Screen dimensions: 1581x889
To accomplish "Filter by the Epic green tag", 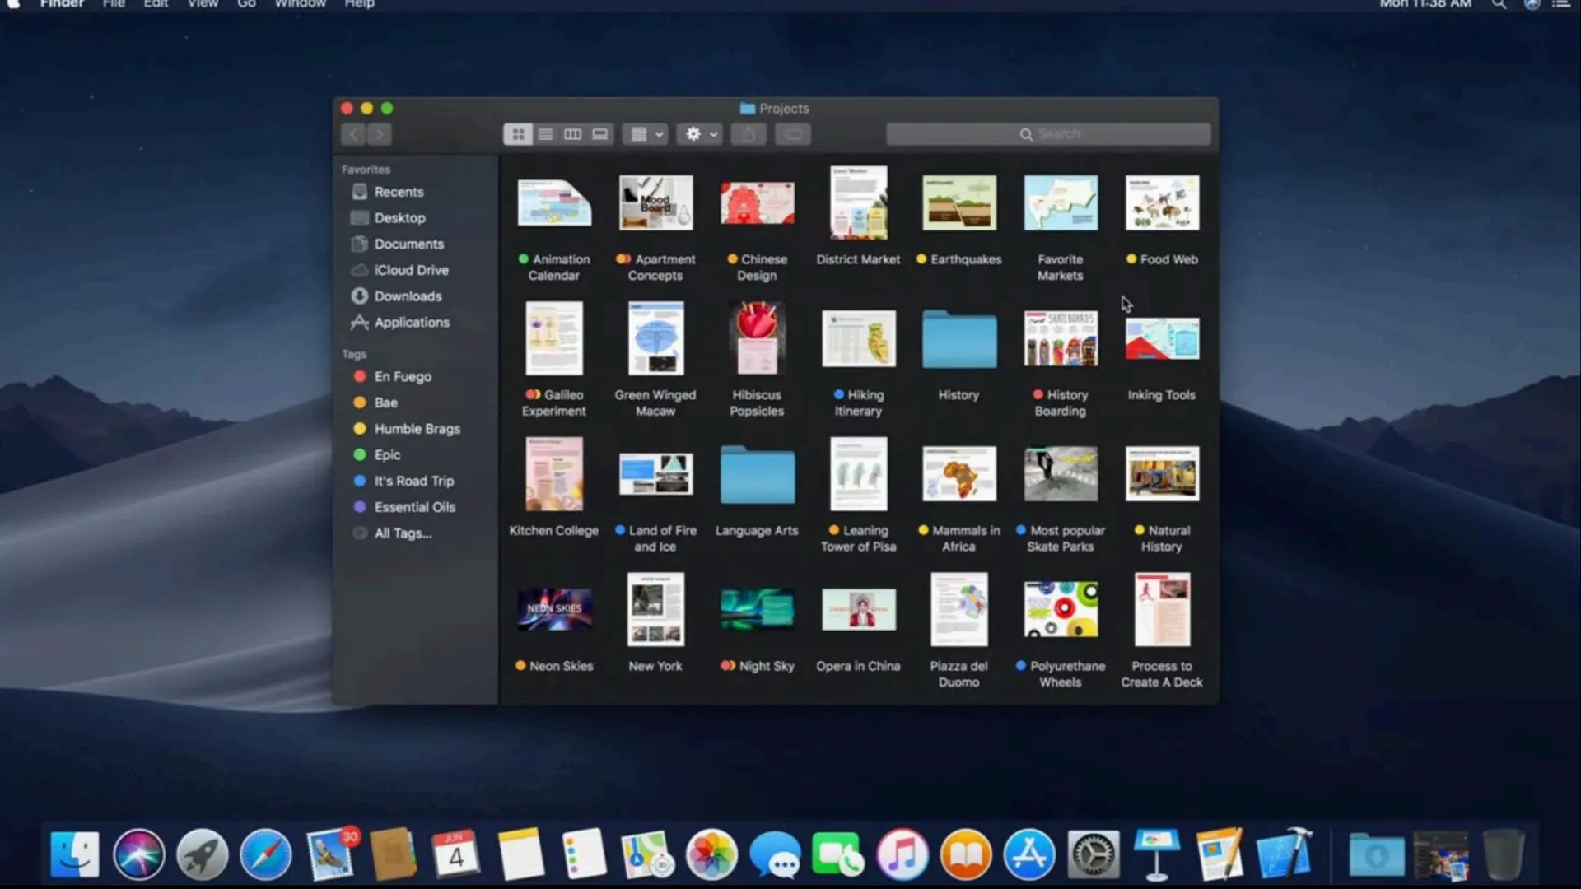I will (x=387, y=454).
